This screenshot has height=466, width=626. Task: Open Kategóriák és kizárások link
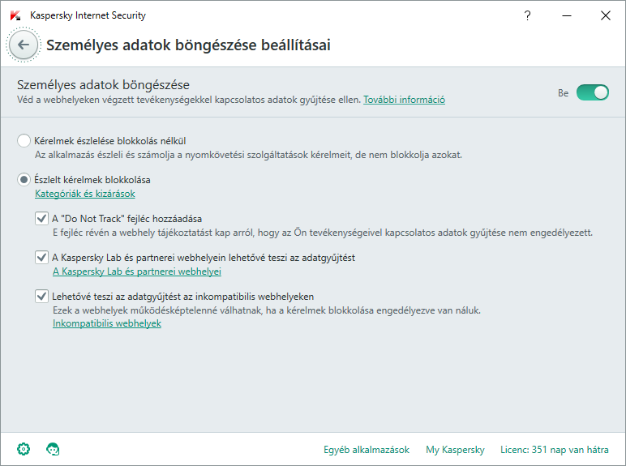(x=85, y=194)
